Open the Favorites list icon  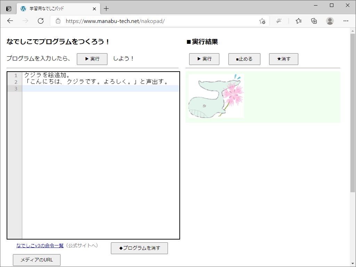click(x=298, y=21)
